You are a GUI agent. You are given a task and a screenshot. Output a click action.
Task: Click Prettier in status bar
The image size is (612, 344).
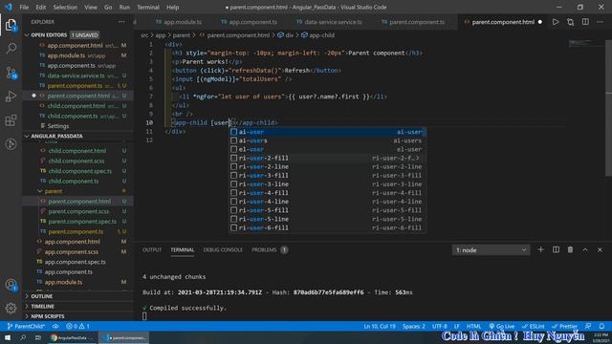[564, 326]
